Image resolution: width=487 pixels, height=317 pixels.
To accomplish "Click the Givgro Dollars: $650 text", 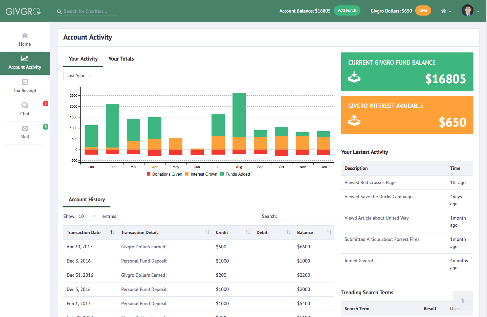I will [391, 11].
